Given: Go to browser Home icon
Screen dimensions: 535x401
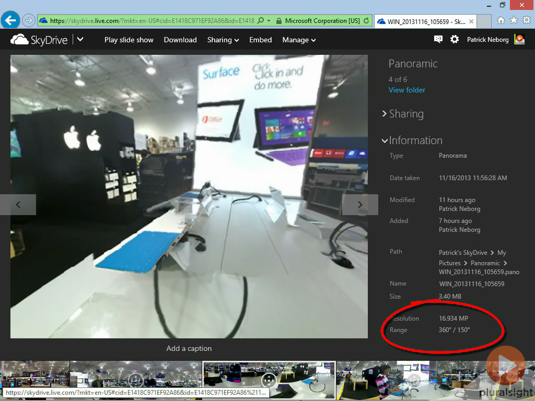Looking at the screenshot, I should point(501,20).
